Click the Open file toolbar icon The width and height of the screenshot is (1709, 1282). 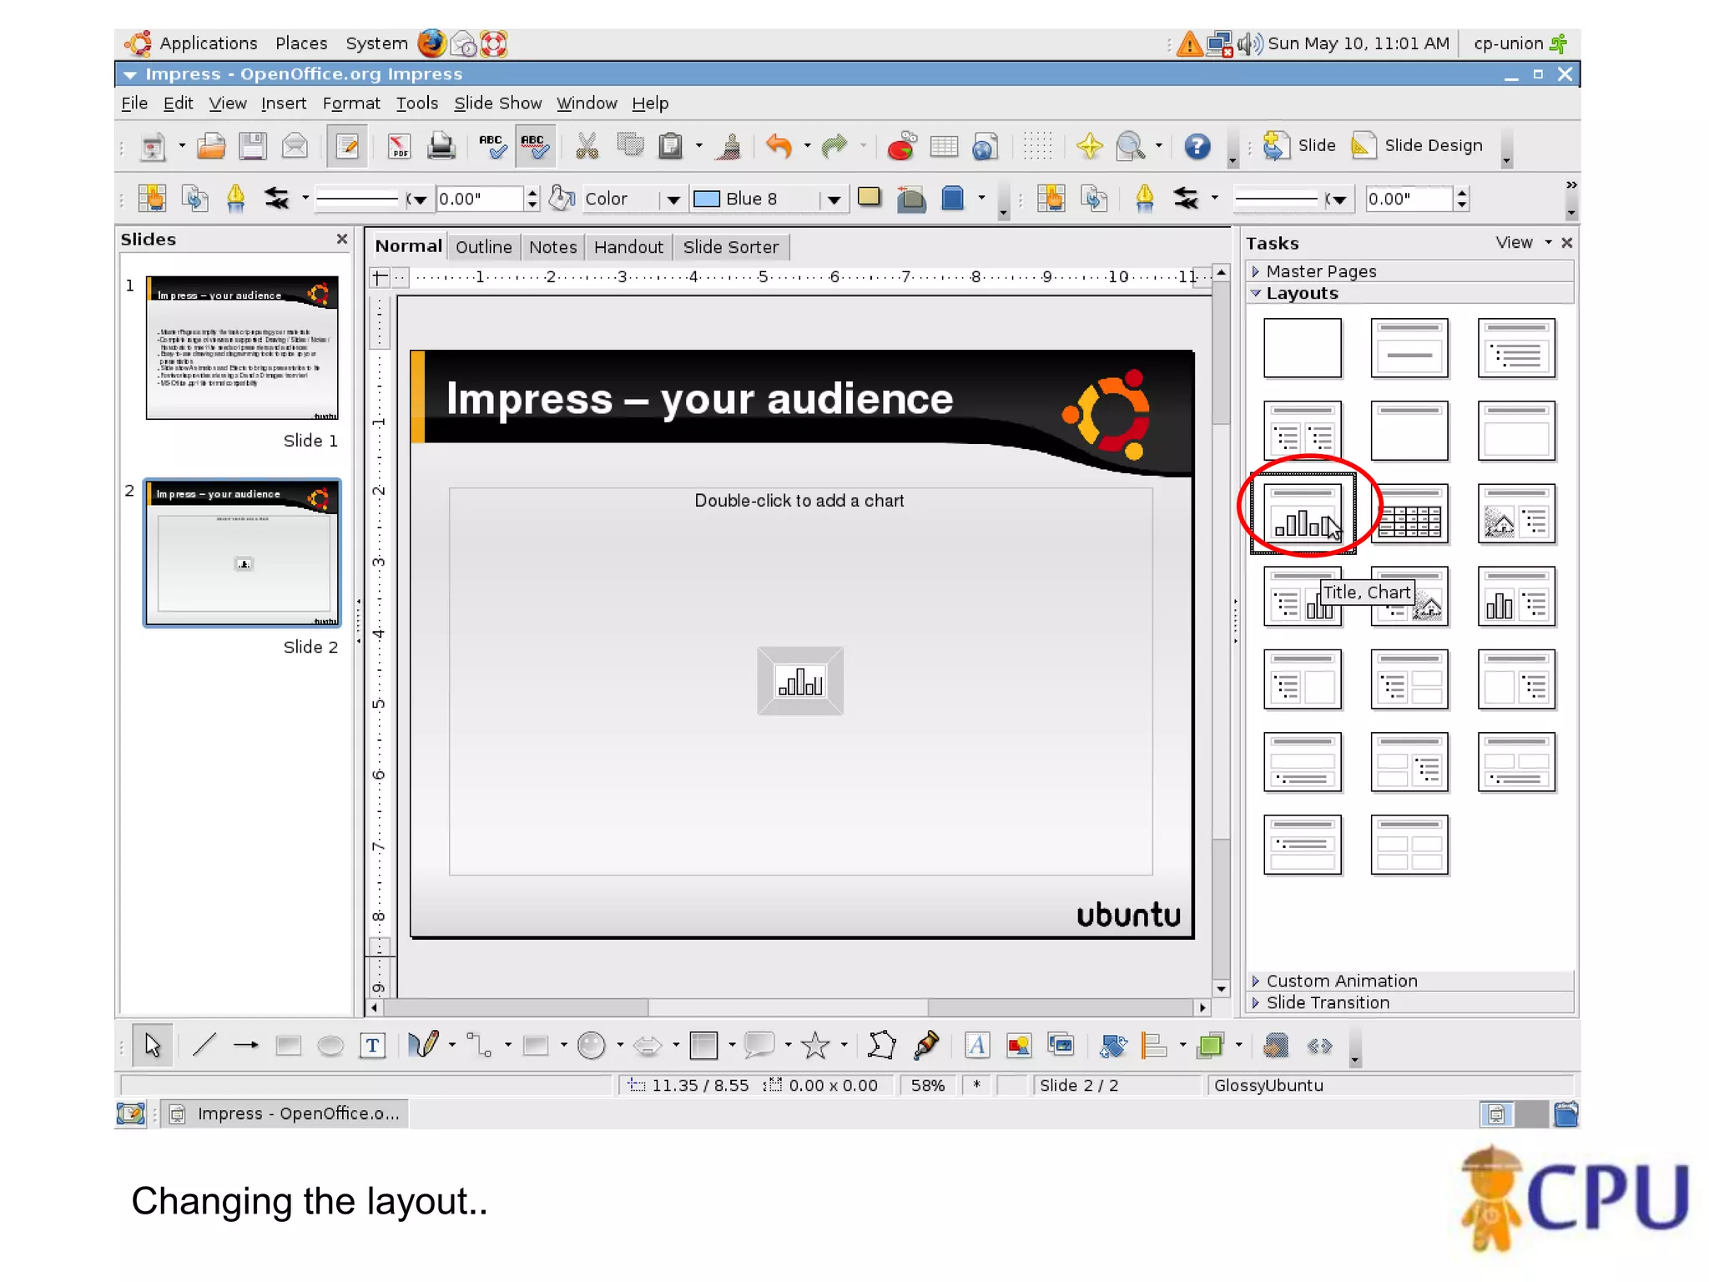(x=210, y=146)
